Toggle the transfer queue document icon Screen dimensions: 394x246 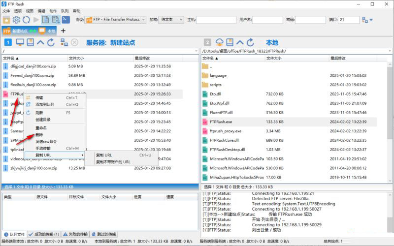coord(56,20)
